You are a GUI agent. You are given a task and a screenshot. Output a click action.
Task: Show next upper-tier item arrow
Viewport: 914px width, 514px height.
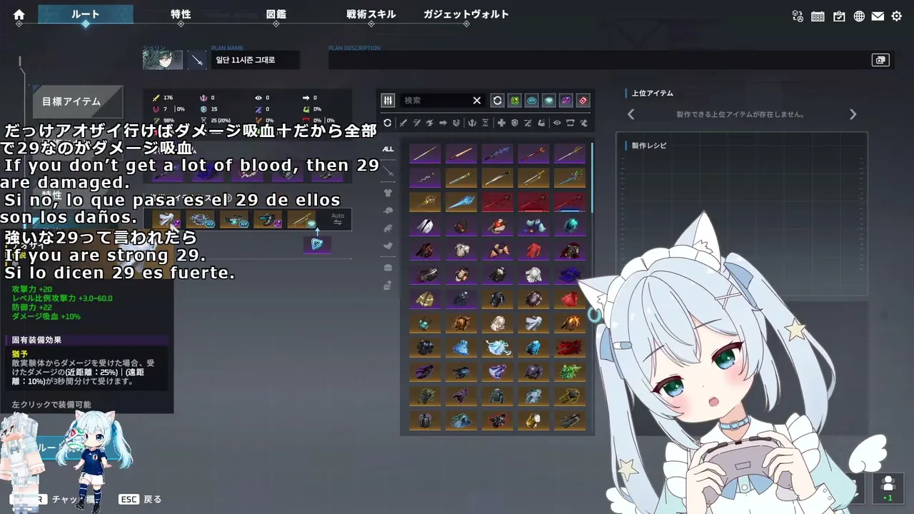pyautogui.click(x=853, y=114)
